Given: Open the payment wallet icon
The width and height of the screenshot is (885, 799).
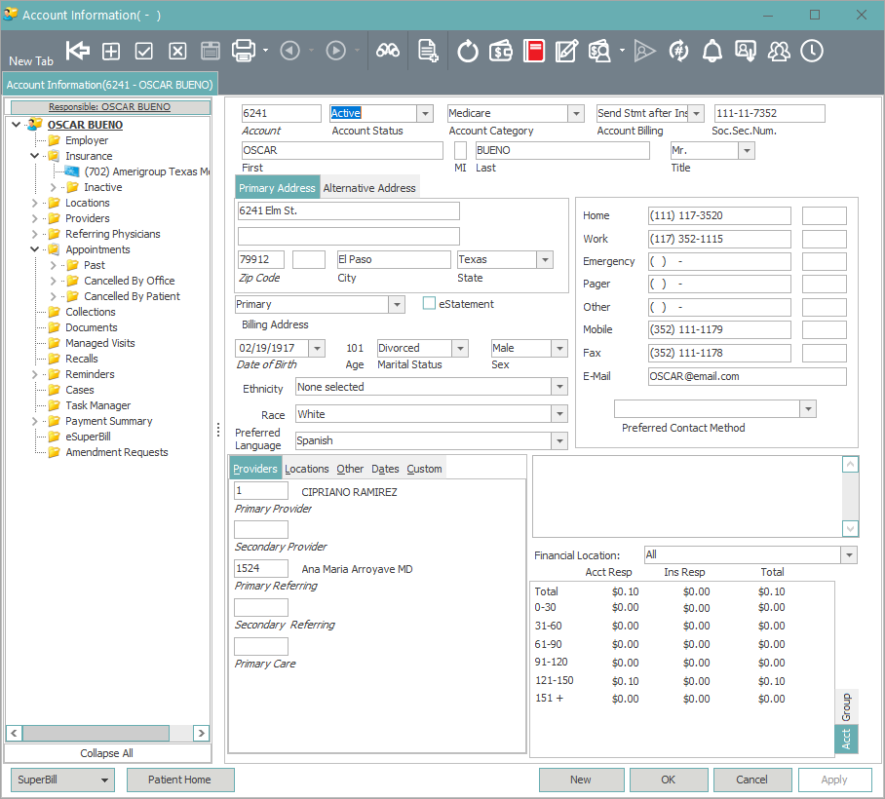Looking at the screenshot, I should tap(500, 50).
